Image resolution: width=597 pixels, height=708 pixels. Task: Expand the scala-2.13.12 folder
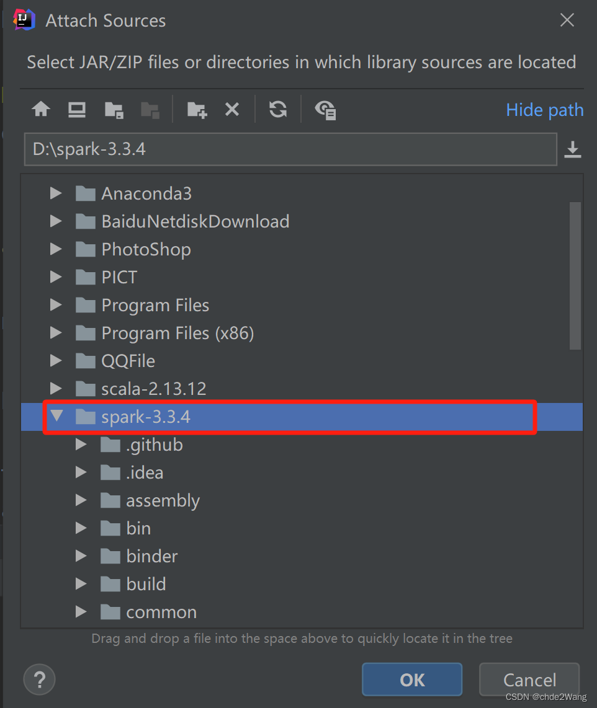(x=56, y=388)
